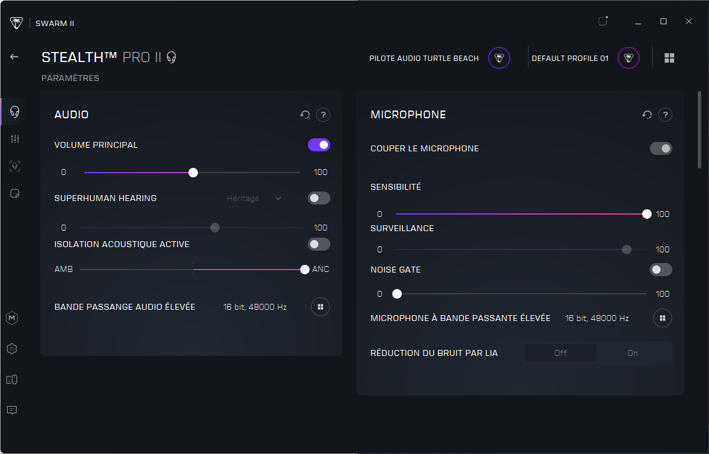Open the headset settings sidebar icon
Screen dimensions: 709x454
click(15, 112)
